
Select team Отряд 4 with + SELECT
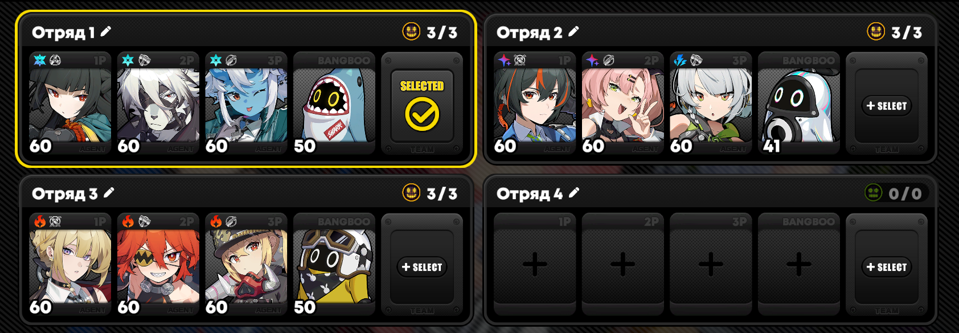click(x=887, y=267)
